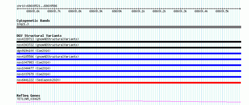This screenshot has height=105, width=249.
Task: Click the 68609.4k ruler tick label
Action: [201, 11]
